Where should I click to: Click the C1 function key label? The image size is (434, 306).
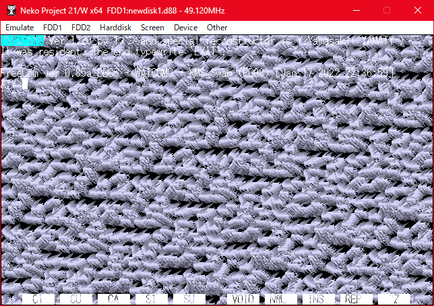tap(38, 299)
